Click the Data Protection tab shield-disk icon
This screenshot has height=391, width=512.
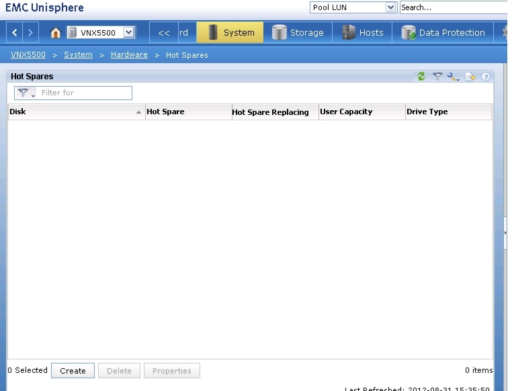pos(409,32)
